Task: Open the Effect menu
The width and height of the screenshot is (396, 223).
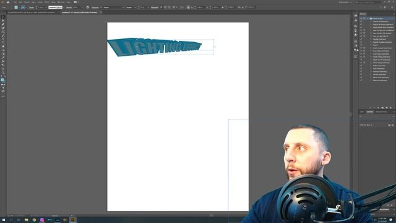Action: tap(47, 2)
